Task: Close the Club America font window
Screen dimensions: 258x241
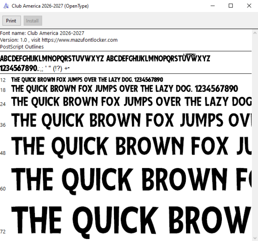Action: coord(249,6)
